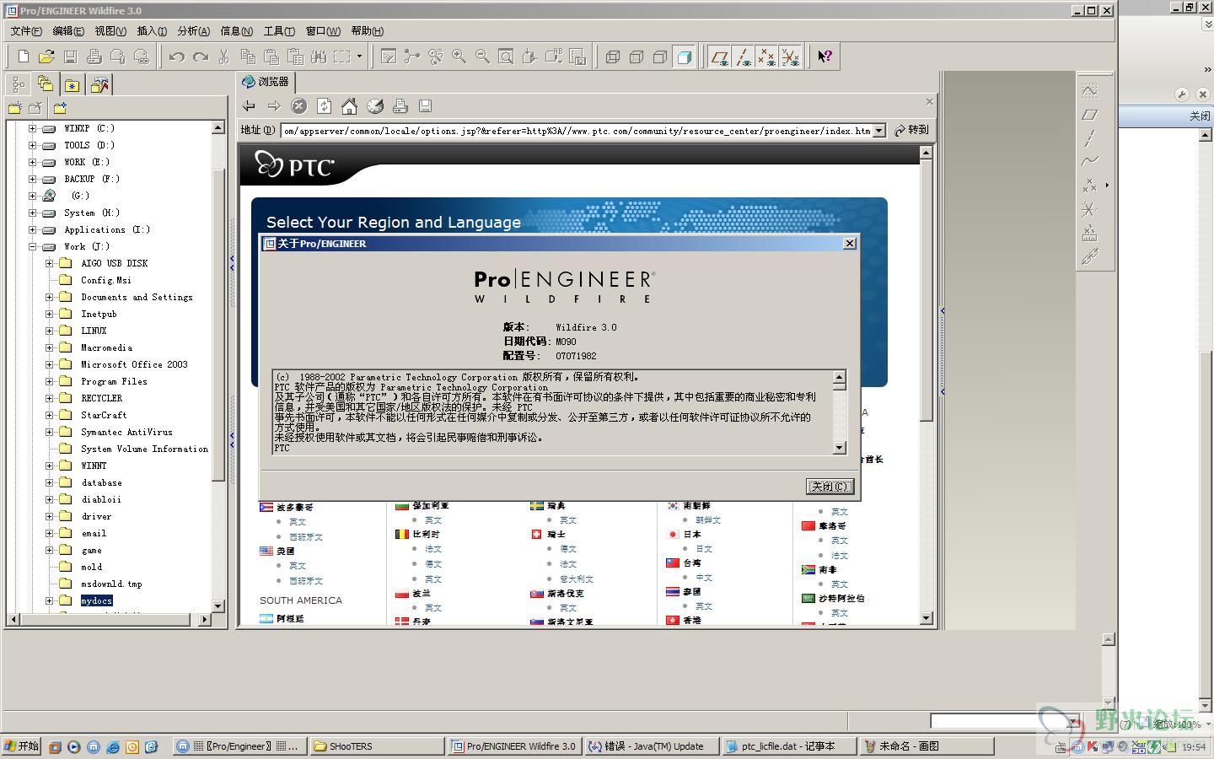Switch to hidden line display mode
Viewport: 1214px width, 759px height.
click(x=637, y=57)
